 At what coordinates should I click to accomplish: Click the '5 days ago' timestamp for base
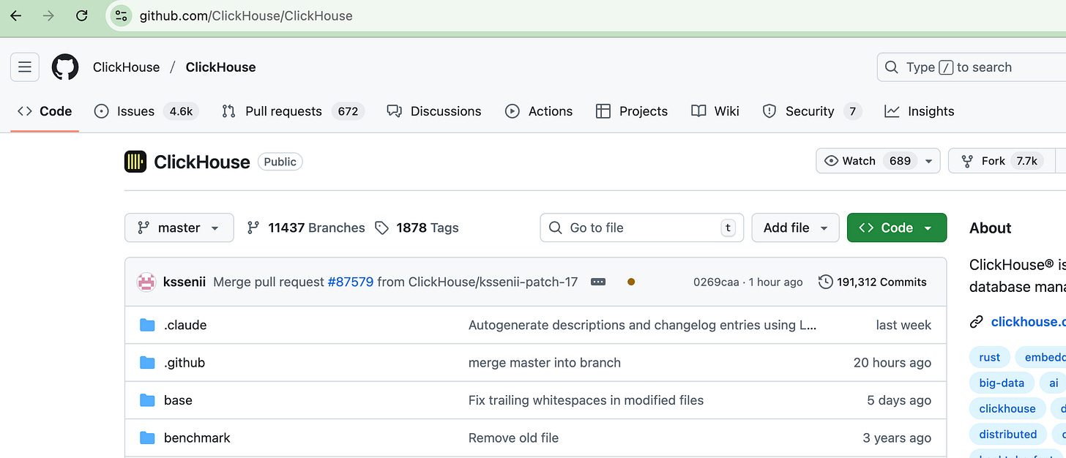click(x=899, y=400)
